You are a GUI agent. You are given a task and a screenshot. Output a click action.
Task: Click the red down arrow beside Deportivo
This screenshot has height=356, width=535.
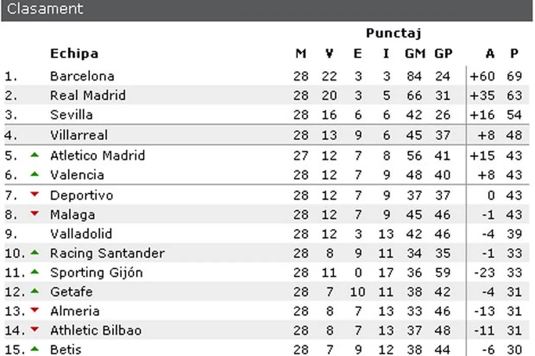tap(35, 194)
